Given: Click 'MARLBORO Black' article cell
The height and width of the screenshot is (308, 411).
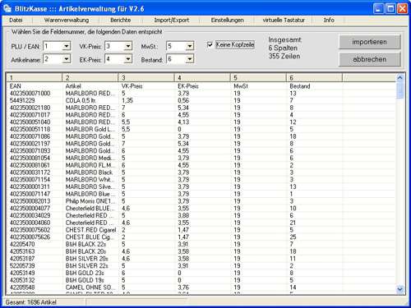Looking at the screenshot, I should 89,172.
